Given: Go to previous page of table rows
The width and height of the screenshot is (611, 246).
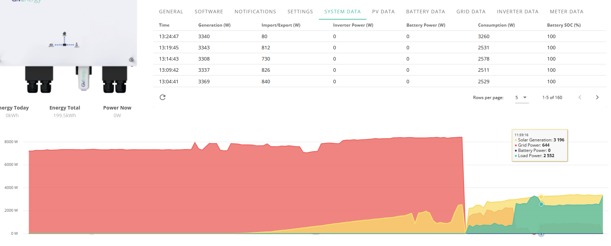Looking at the screenshot, I should (580, 97).
